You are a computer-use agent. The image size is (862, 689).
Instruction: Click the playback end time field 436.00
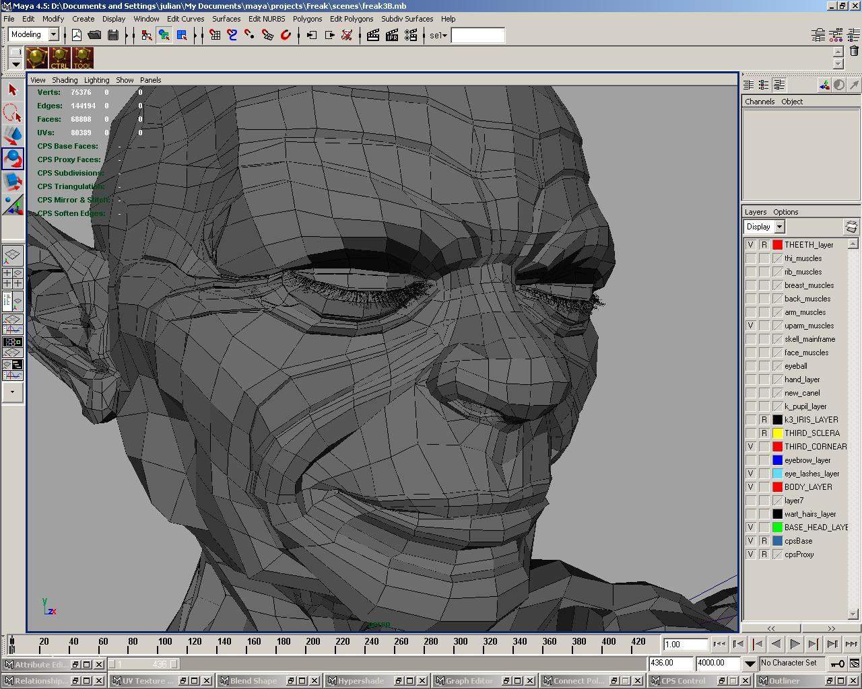pyautogui.click(x=670, y=663)
